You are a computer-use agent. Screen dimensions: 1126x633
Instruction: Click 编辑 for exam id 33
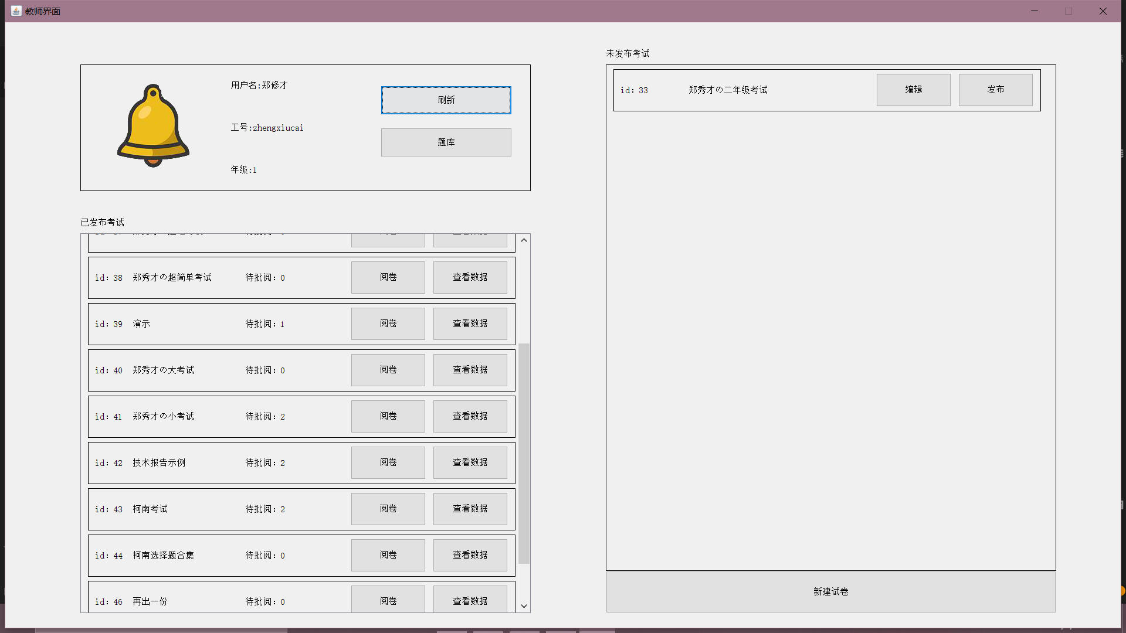(913, 90)
